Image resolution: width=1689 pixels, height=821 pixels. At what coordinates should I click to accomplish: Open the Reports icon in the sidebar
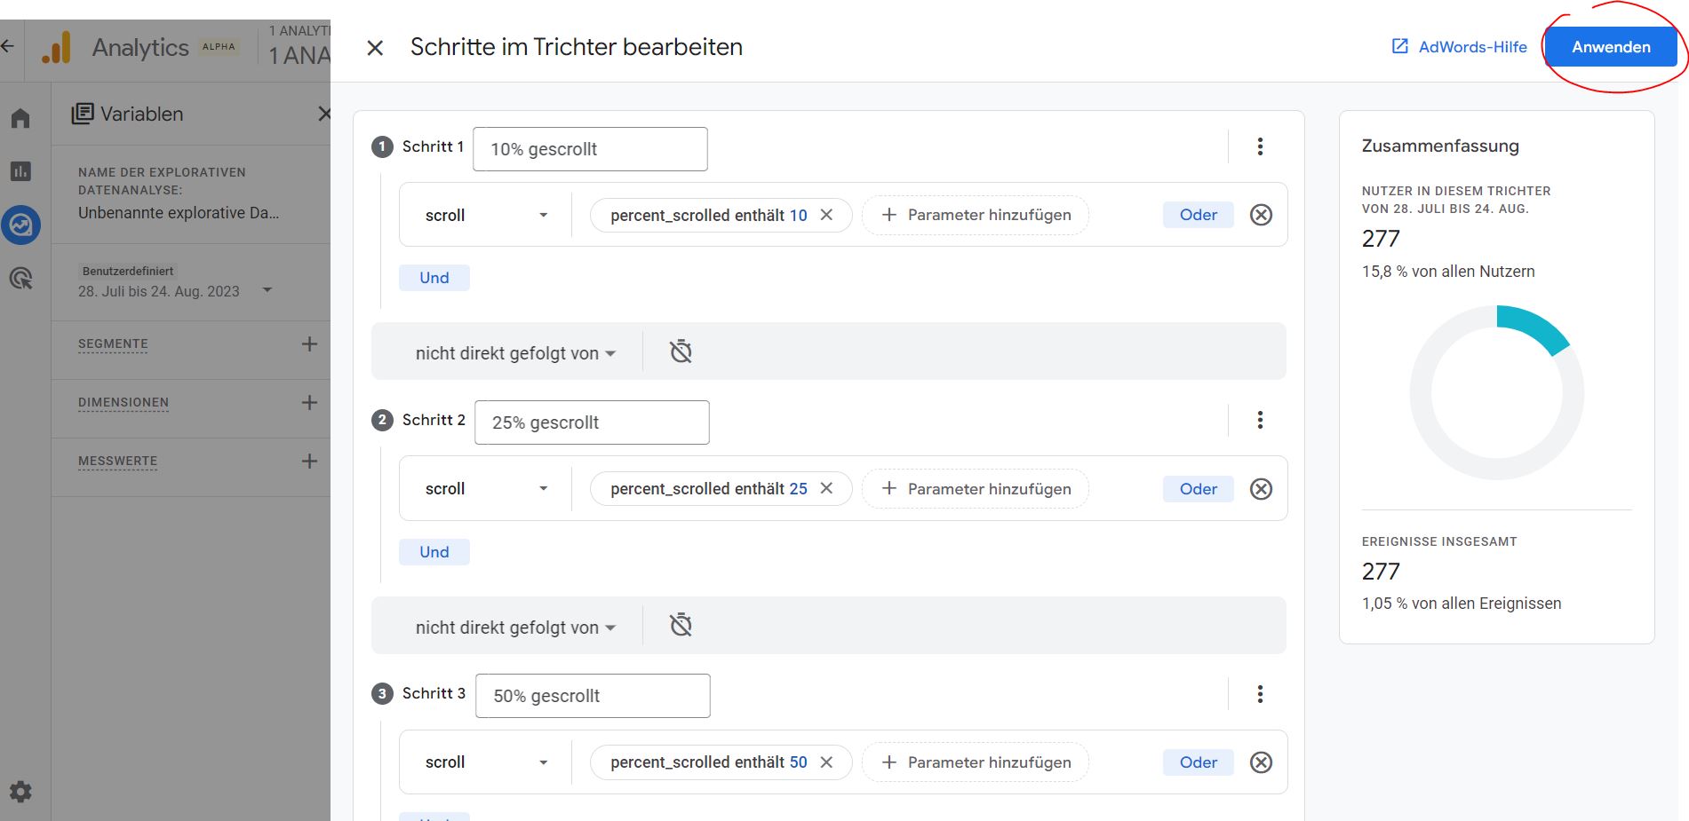coord(20,171)
